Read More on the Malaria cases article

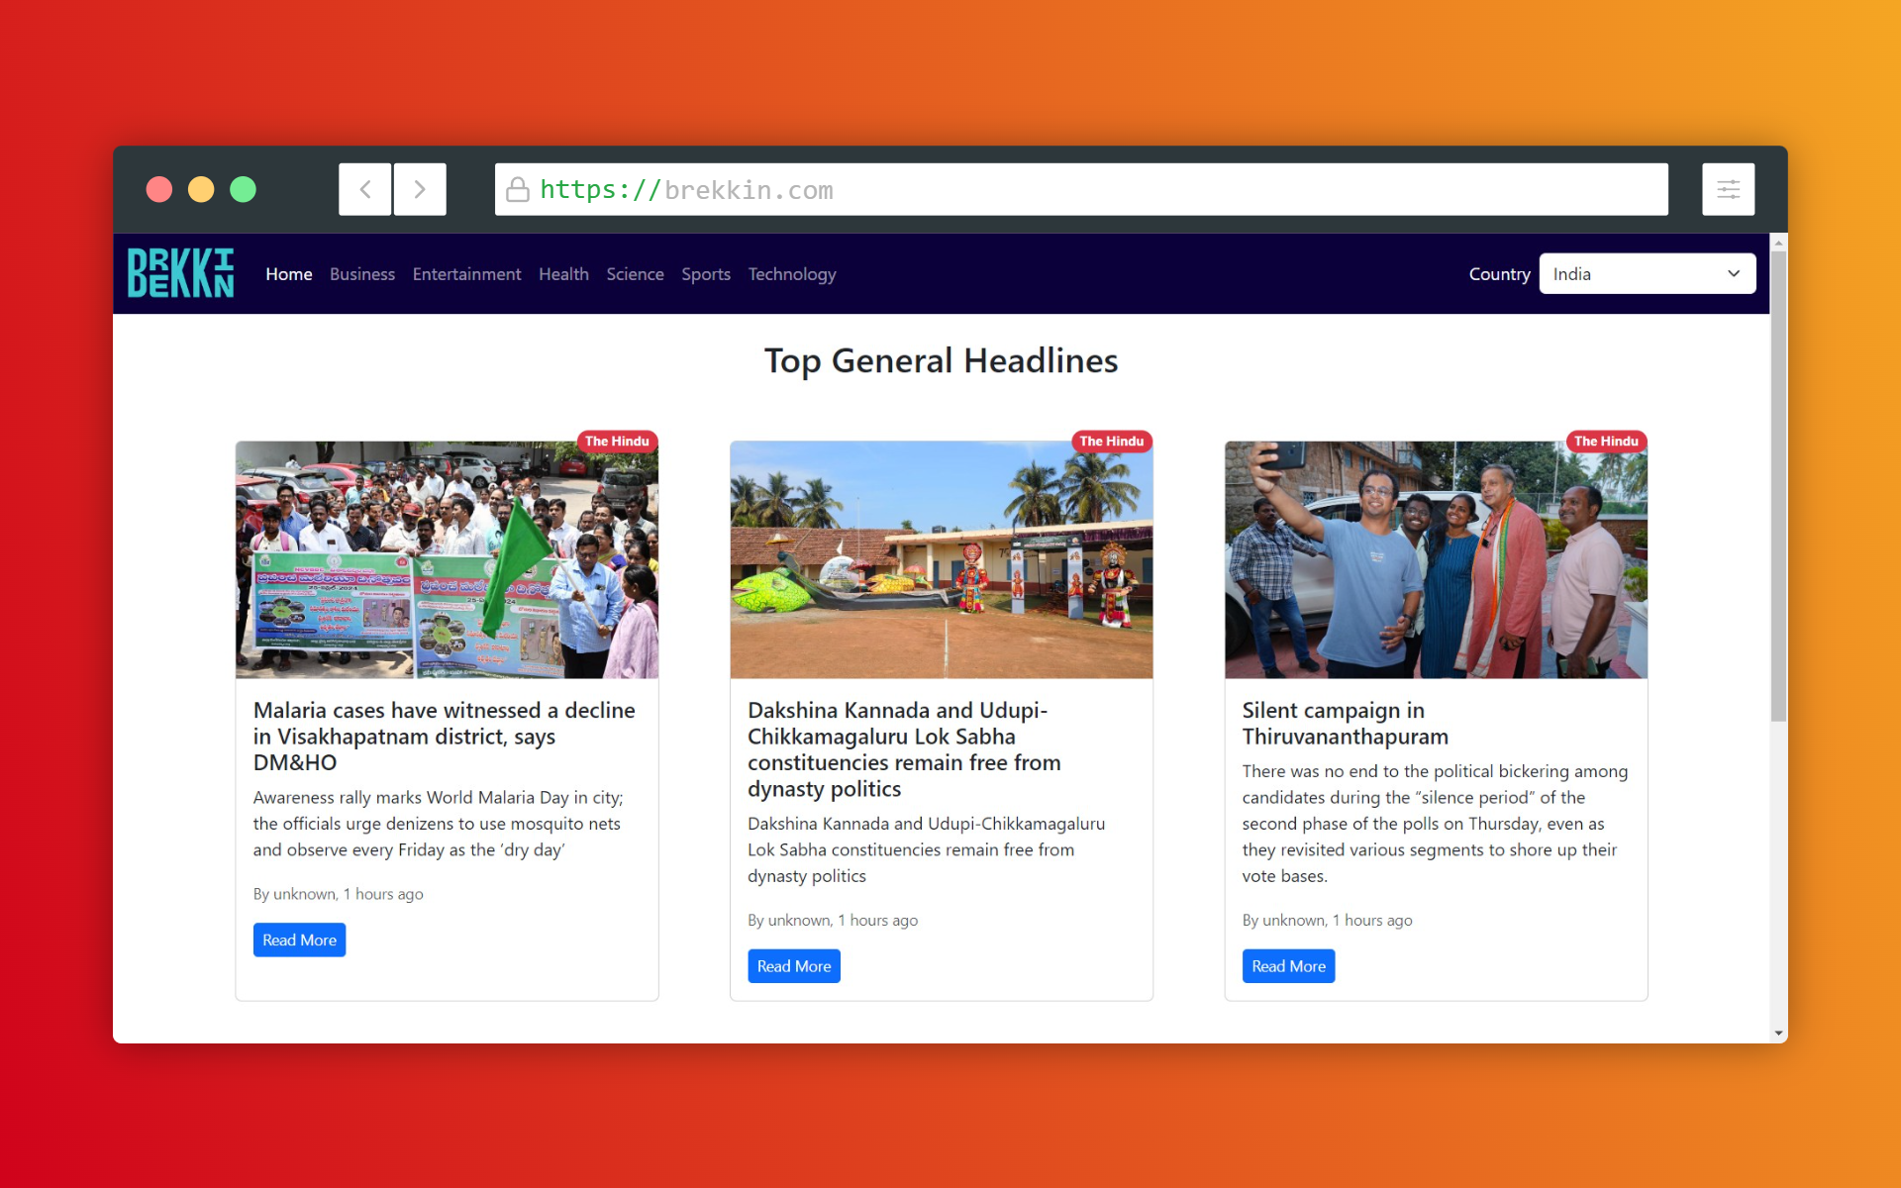tap(299, 940)
